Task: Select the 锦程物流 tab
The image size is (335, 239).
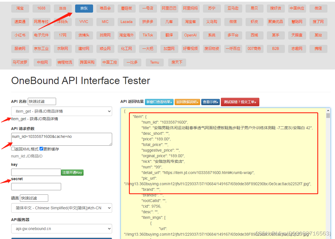Action: coord(65,62)
